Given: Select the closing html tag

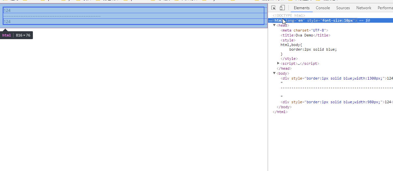Looking at the screenshot, I should pyautogui.click(x=280, y=112).
